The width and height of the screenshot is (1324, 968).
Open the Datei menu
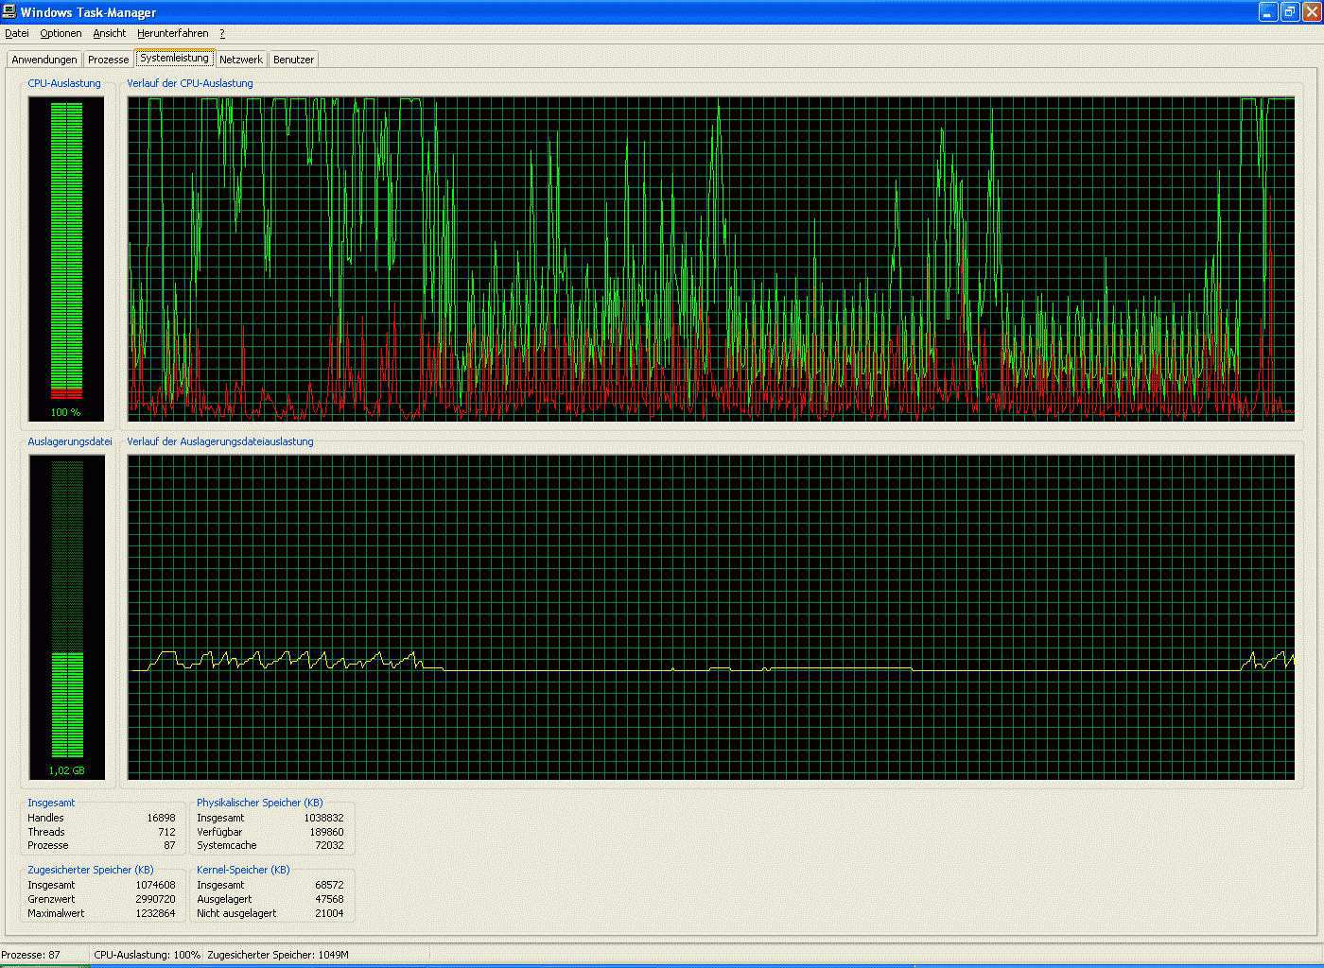[x=17, y=33]
